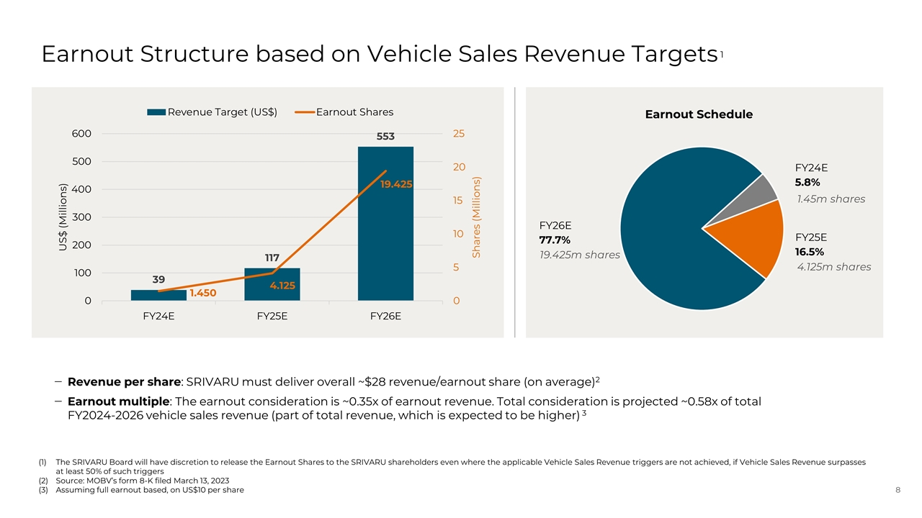Click the 25 right axis tick label
This screenshot has height=518, width=922.
pos(460,134)
